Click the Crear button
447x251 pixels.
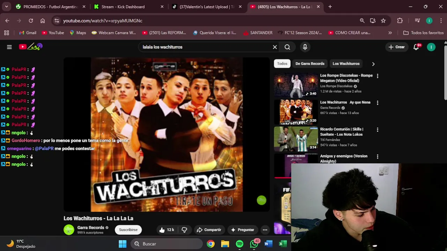396,47
